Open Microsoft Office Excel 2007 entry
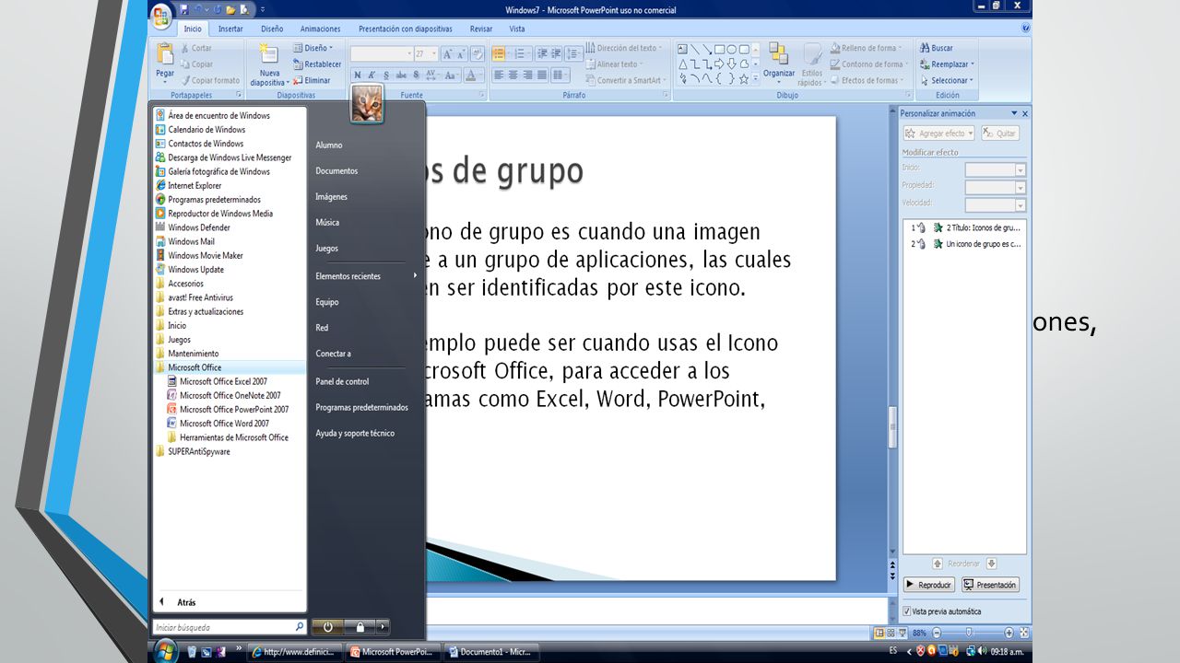The height and width of the screenshot is (663, 1180). click(x=223, y=381)
